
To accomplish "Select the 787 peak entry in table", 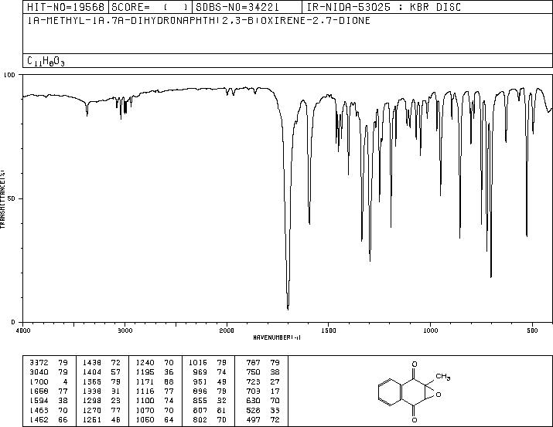I will tap(263, 362).
